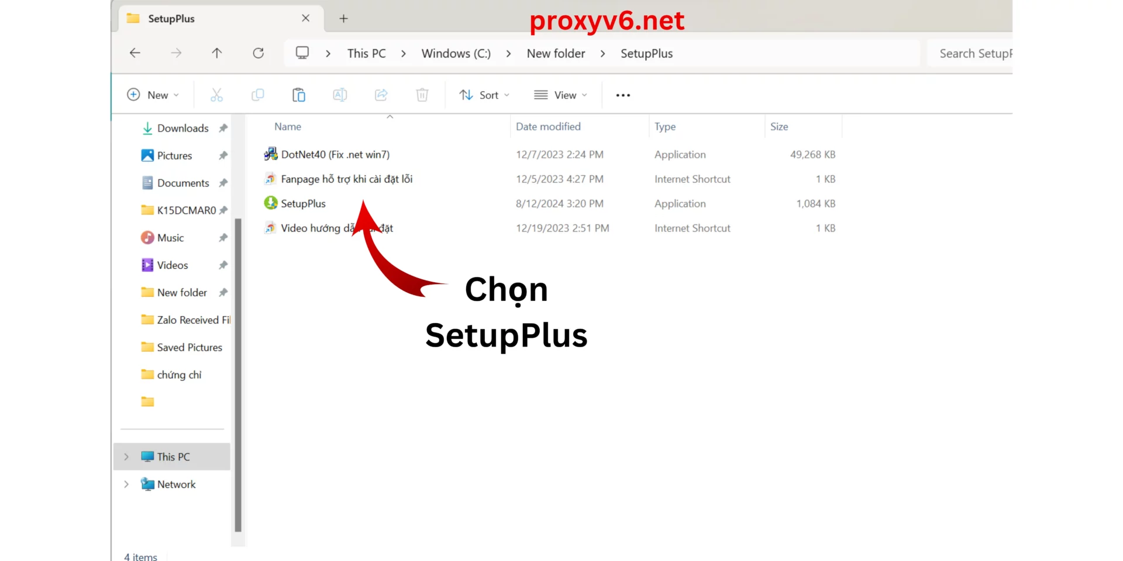Image resolution: width=1123 pixels, height=561 pixels.
Task: Click the Search SetupPlus field
Action: point(970,53)
